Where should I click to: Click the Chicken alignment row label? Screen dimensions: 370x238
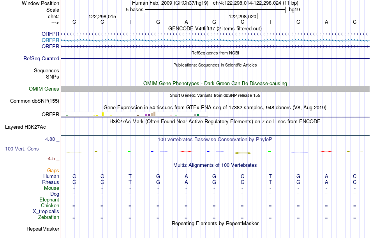point(50,205)
